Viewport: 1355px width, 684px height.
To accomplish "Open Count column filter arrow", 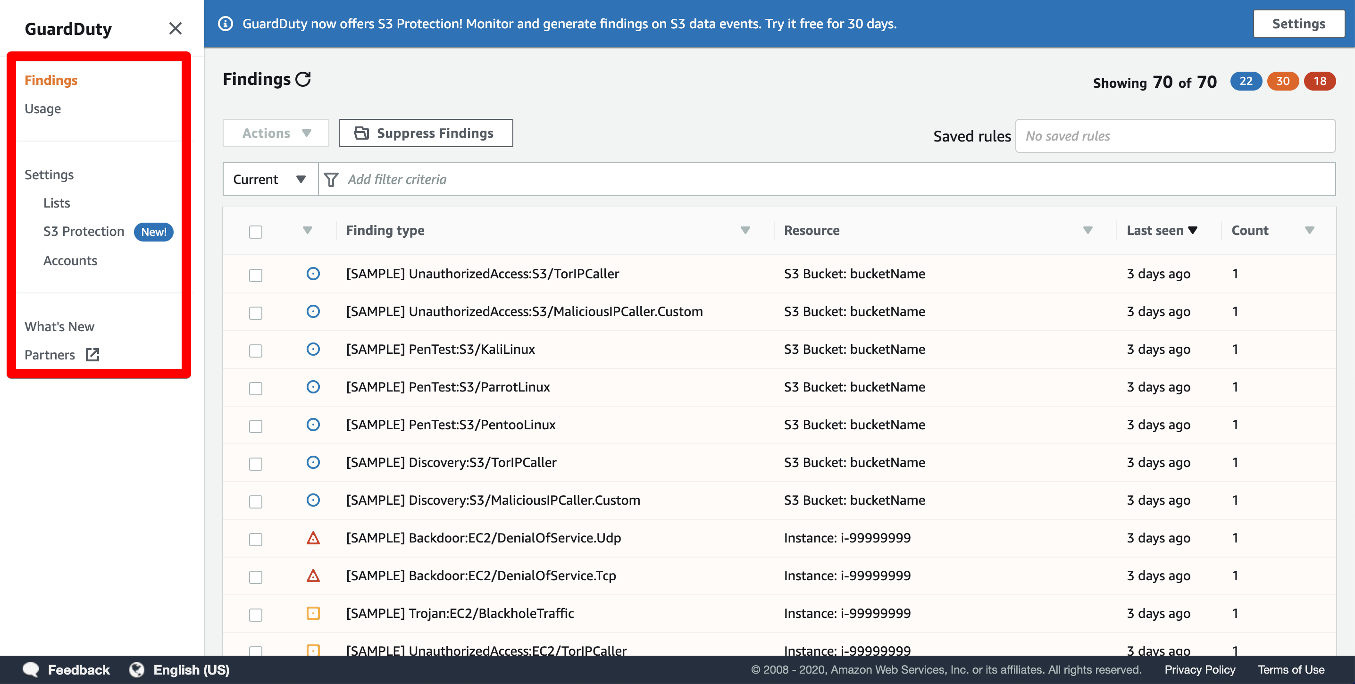I will 1309,230.
